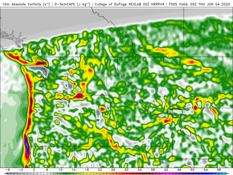Click the "46" colorbar tick label

pyautogui.click(x=179, y=170)
